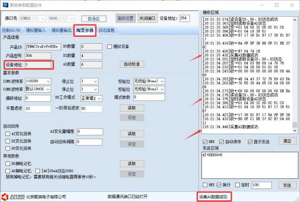Click the receive area scrollbar thumb
The image size is (300, 202).
[x=295, y=125]
